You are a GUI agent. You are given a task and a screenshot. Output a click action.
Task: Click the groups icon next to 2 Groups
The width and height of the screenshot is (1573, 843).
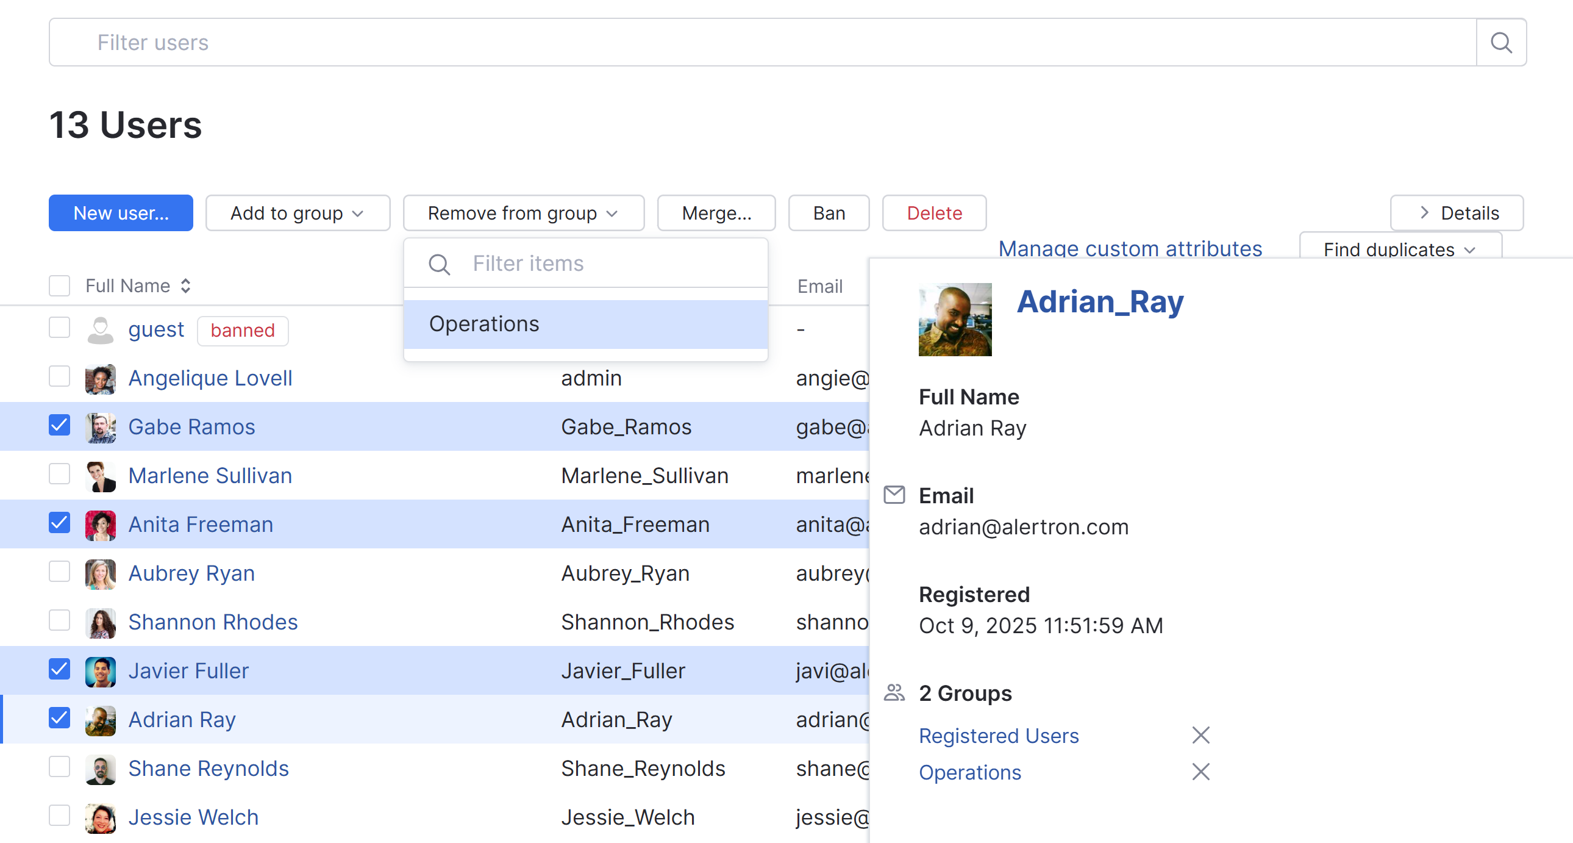click(x=894, y=692)
